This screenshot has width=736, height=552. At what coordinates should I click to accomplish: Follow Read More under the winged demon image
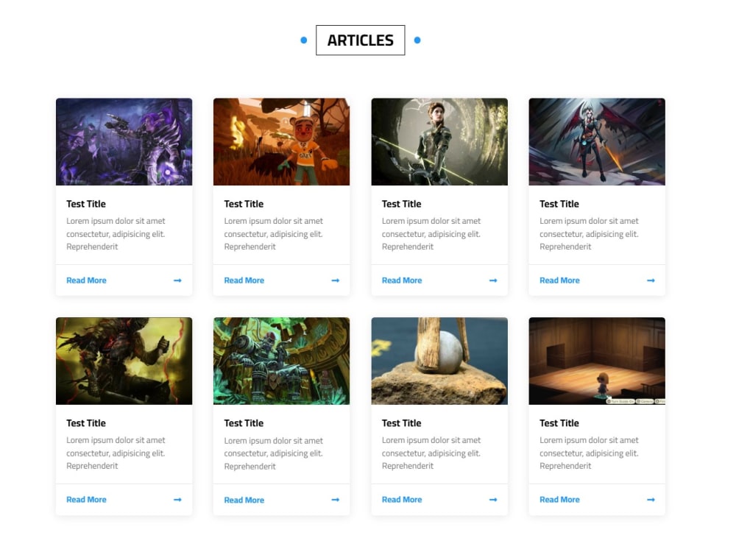click(559, 280)
